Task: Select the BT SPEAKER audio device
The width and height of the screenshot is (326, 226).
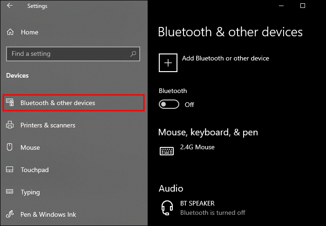Action: tap(197, 203)
